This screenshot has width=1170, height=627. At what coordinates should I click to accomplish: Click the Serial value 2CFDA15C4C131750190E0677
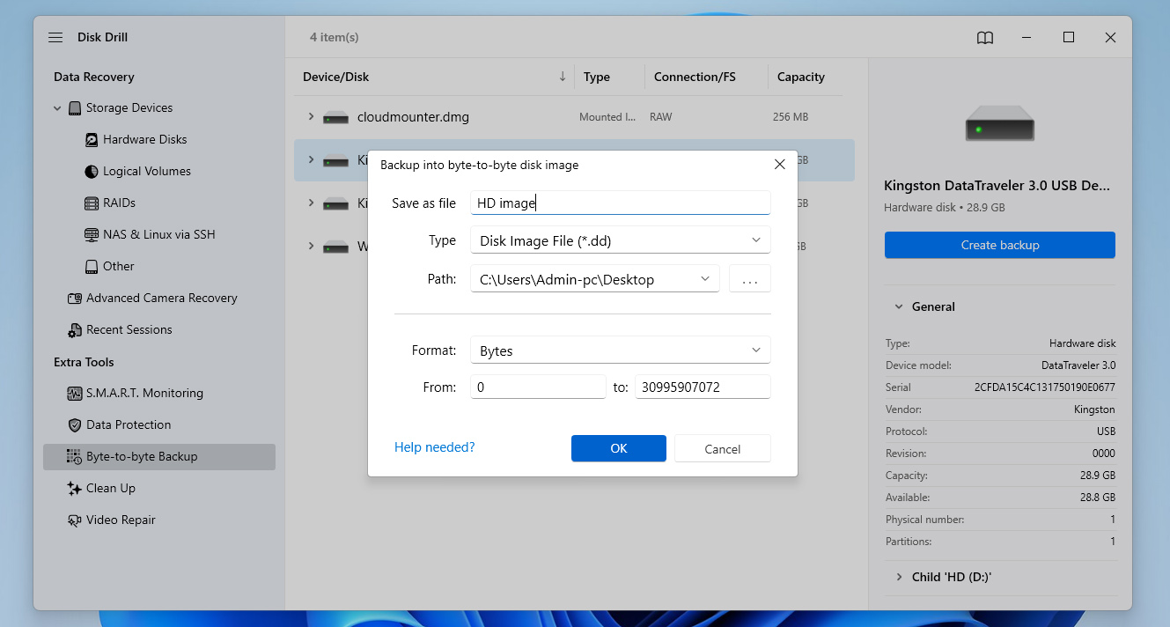(x=1045, y=387)
